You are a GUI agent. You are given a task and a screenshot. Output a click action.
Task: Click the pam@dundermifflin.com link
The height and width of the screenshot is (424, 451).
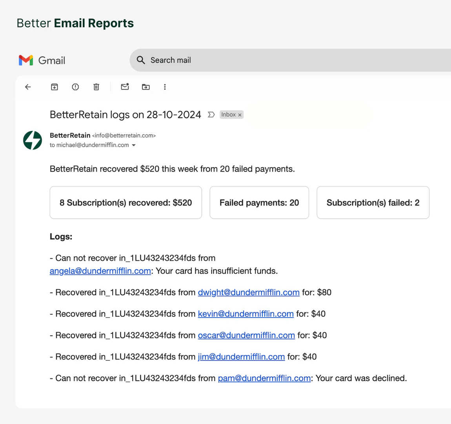coord(264,378)
